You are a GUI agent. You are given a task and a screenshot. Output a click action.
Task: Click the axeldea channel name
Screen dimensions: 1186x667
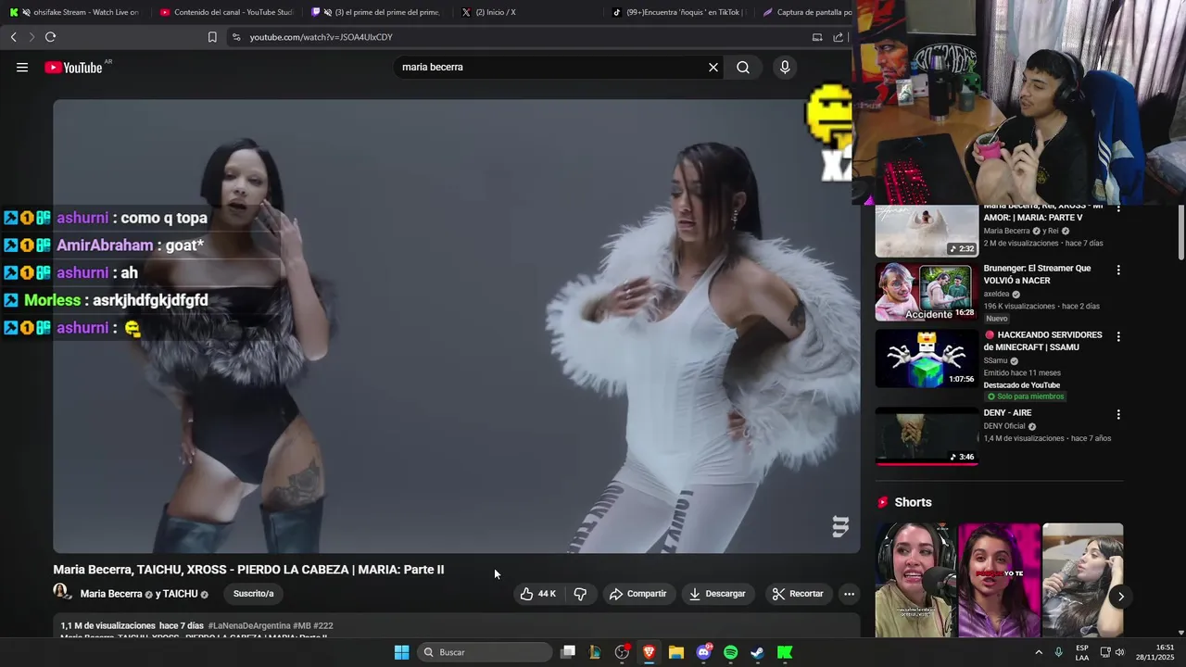[997, 294]
